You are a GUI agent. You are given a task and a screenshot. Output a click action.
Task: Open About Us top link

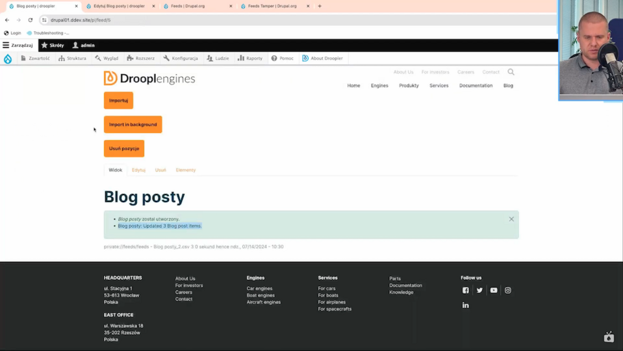click(403, 72)
